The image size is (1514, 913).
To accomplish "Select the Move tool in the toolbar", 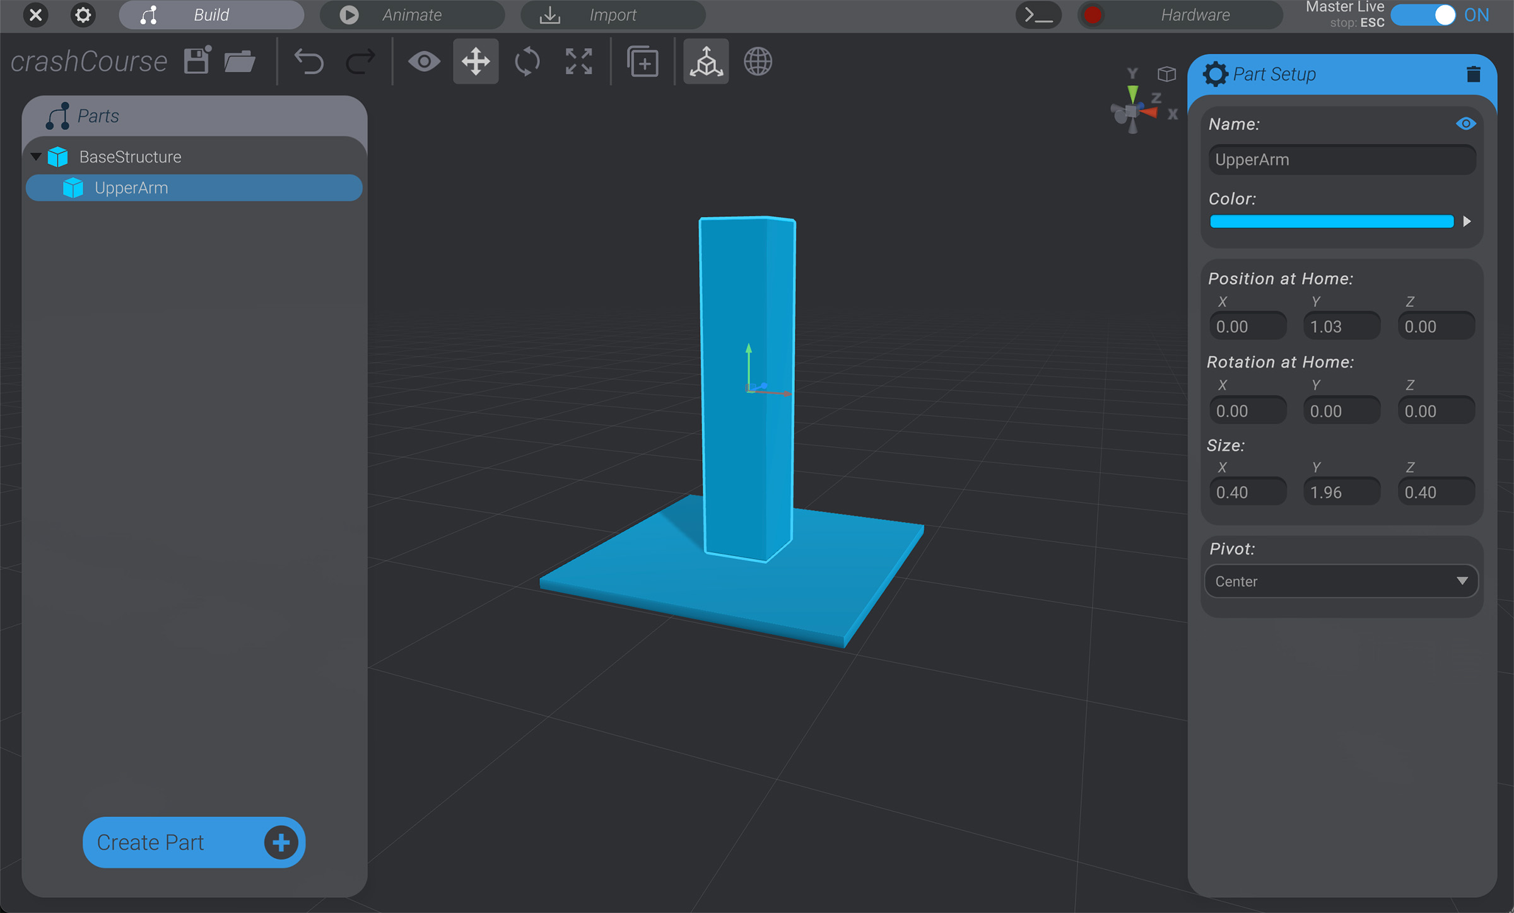I will coord(475,61).
